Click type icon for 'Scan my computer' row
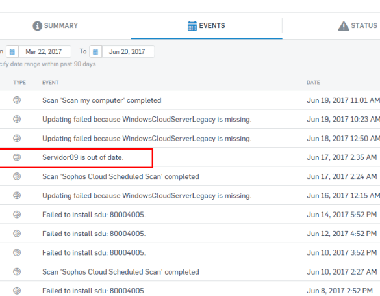Viewport: 380px width, 296px height. (17, 100)
